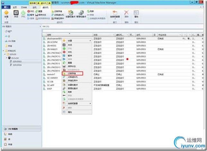Choose Migrate Storage (迁移存储) in context menu
This screenshot has height=151, width=207.
(72, 73)
